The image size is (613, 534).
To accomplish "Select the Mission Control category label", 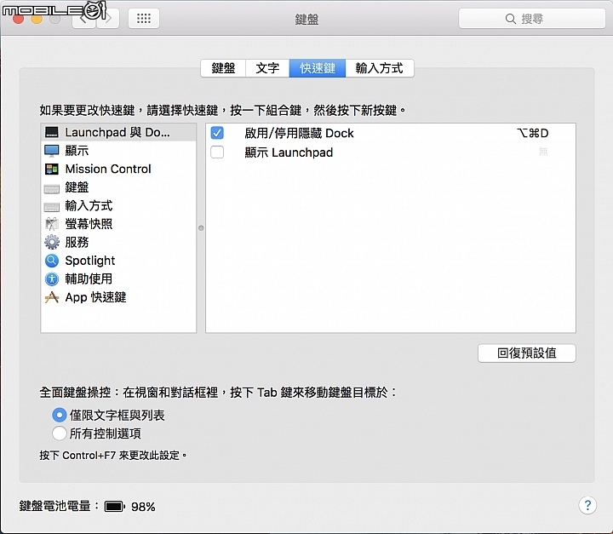I will pyautogui.click(x=108, y=169).
